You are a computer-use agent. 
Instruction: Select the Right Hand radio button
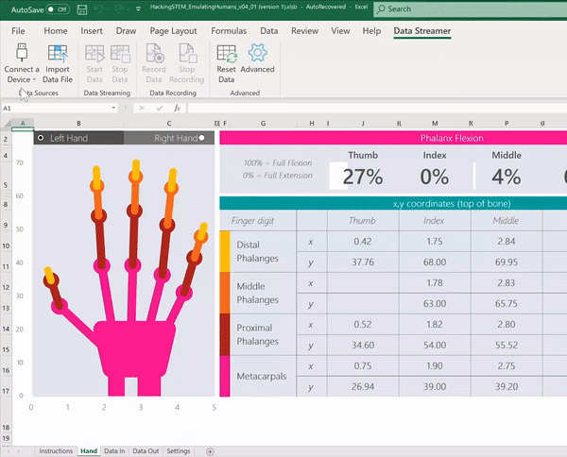(x=202, y=138)
